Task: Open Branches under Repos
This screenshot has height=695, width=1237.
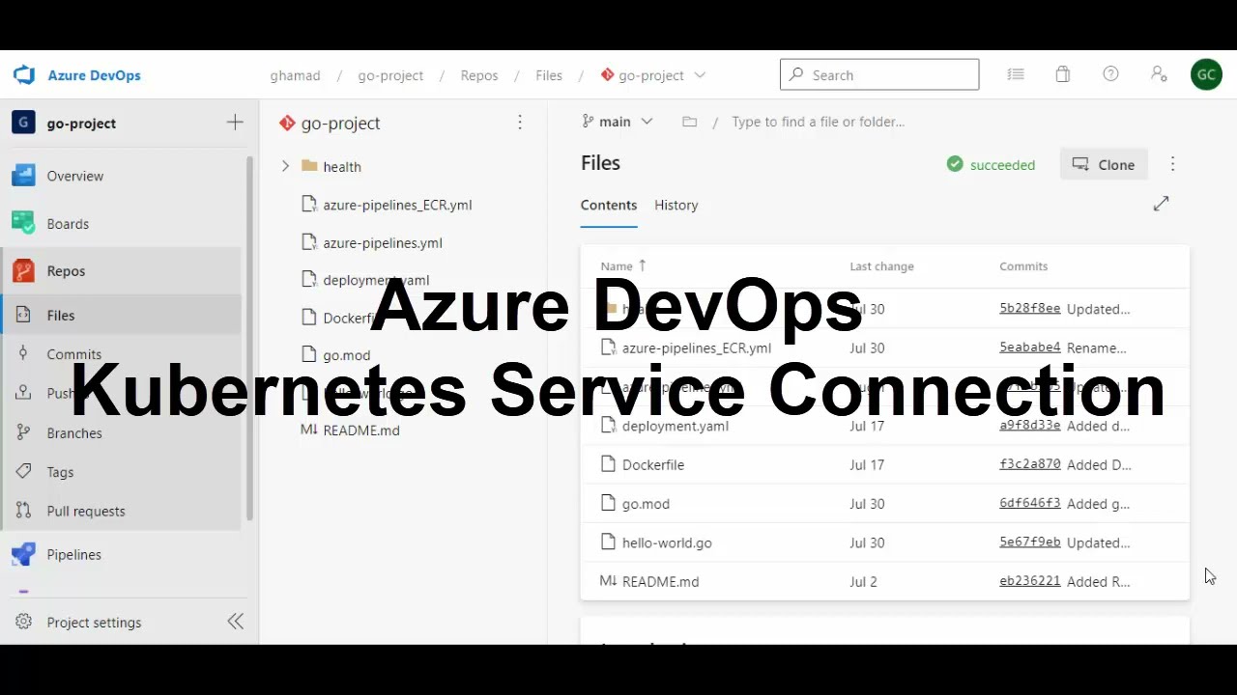Action: click(x=73, y=432)
